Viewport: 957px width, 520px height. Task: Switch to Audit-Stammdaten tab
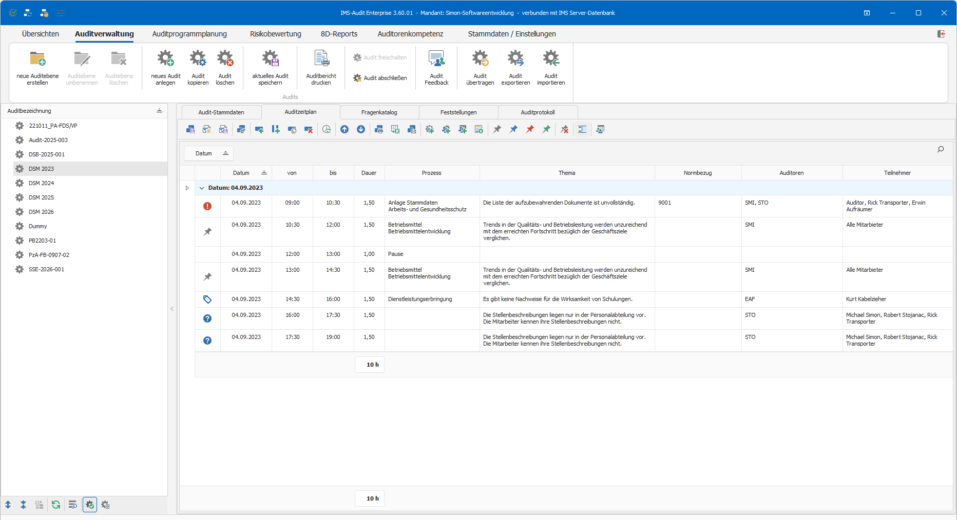click(x=221, y=112)
